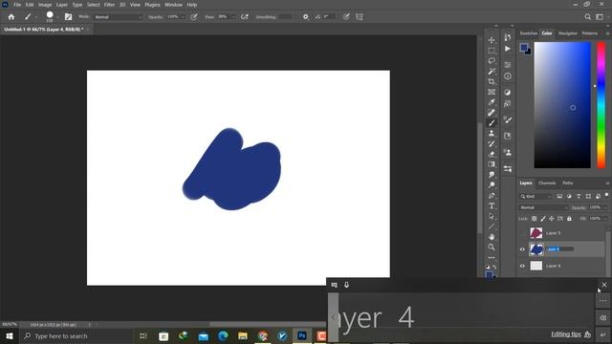
Task: Click the handwriting panel Enter button
Action: [x=603, y=334]
